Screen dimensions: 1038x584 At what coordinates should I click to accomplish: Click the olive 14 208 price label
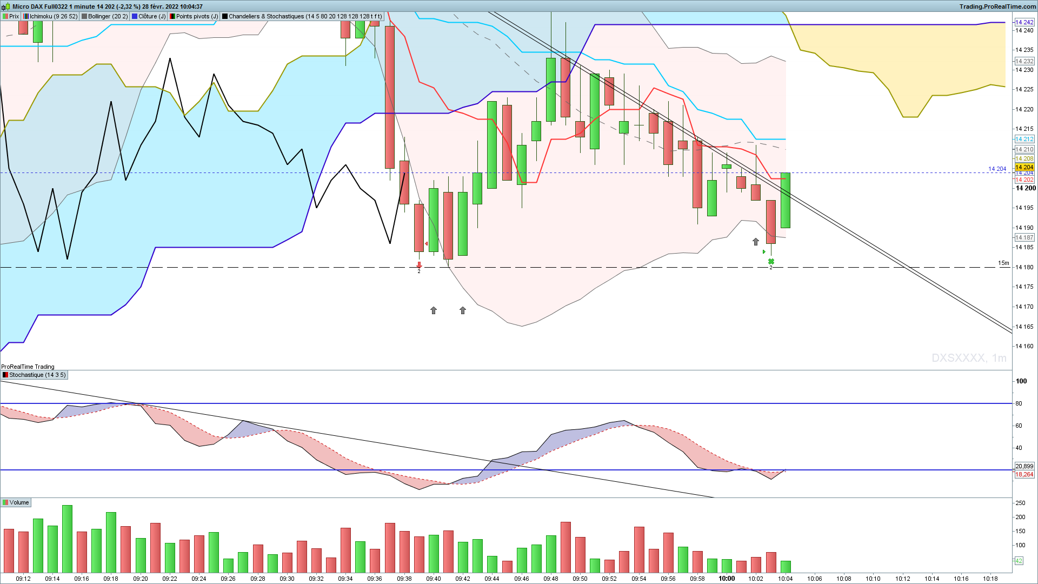[x=1024, y=158]
